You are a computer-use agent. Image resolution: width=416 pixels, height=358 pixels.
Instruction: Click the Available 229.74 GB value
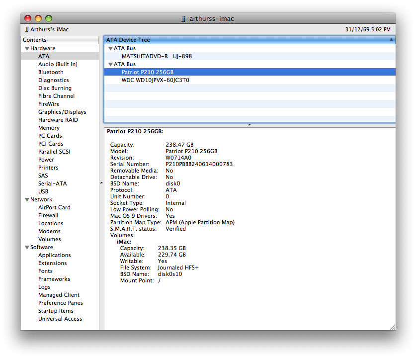[x=171, y=255]
